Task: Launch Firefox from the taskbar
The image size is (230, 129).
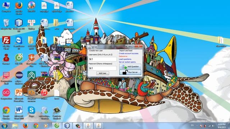Action: (26, 126)
